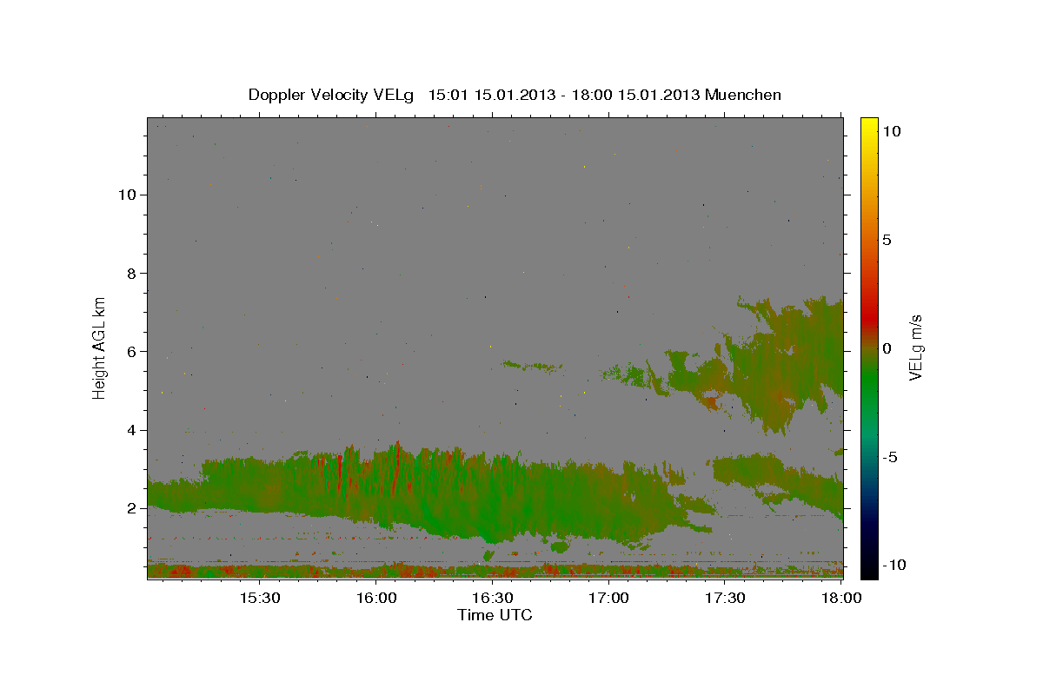Click the colorbar tick label -10
This screenshot has width=1043, height=695.
pyautogui.click(x=894, y=565)
